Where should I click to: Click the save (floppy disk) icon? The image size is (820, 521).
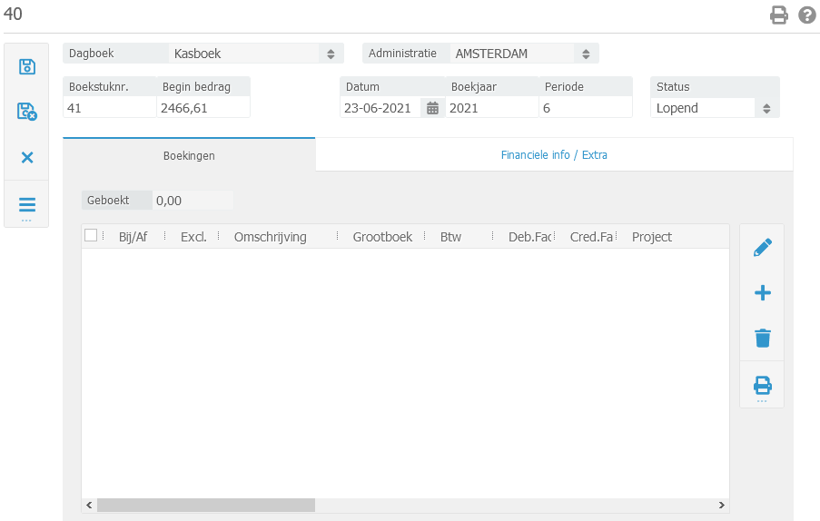[26, 66]
